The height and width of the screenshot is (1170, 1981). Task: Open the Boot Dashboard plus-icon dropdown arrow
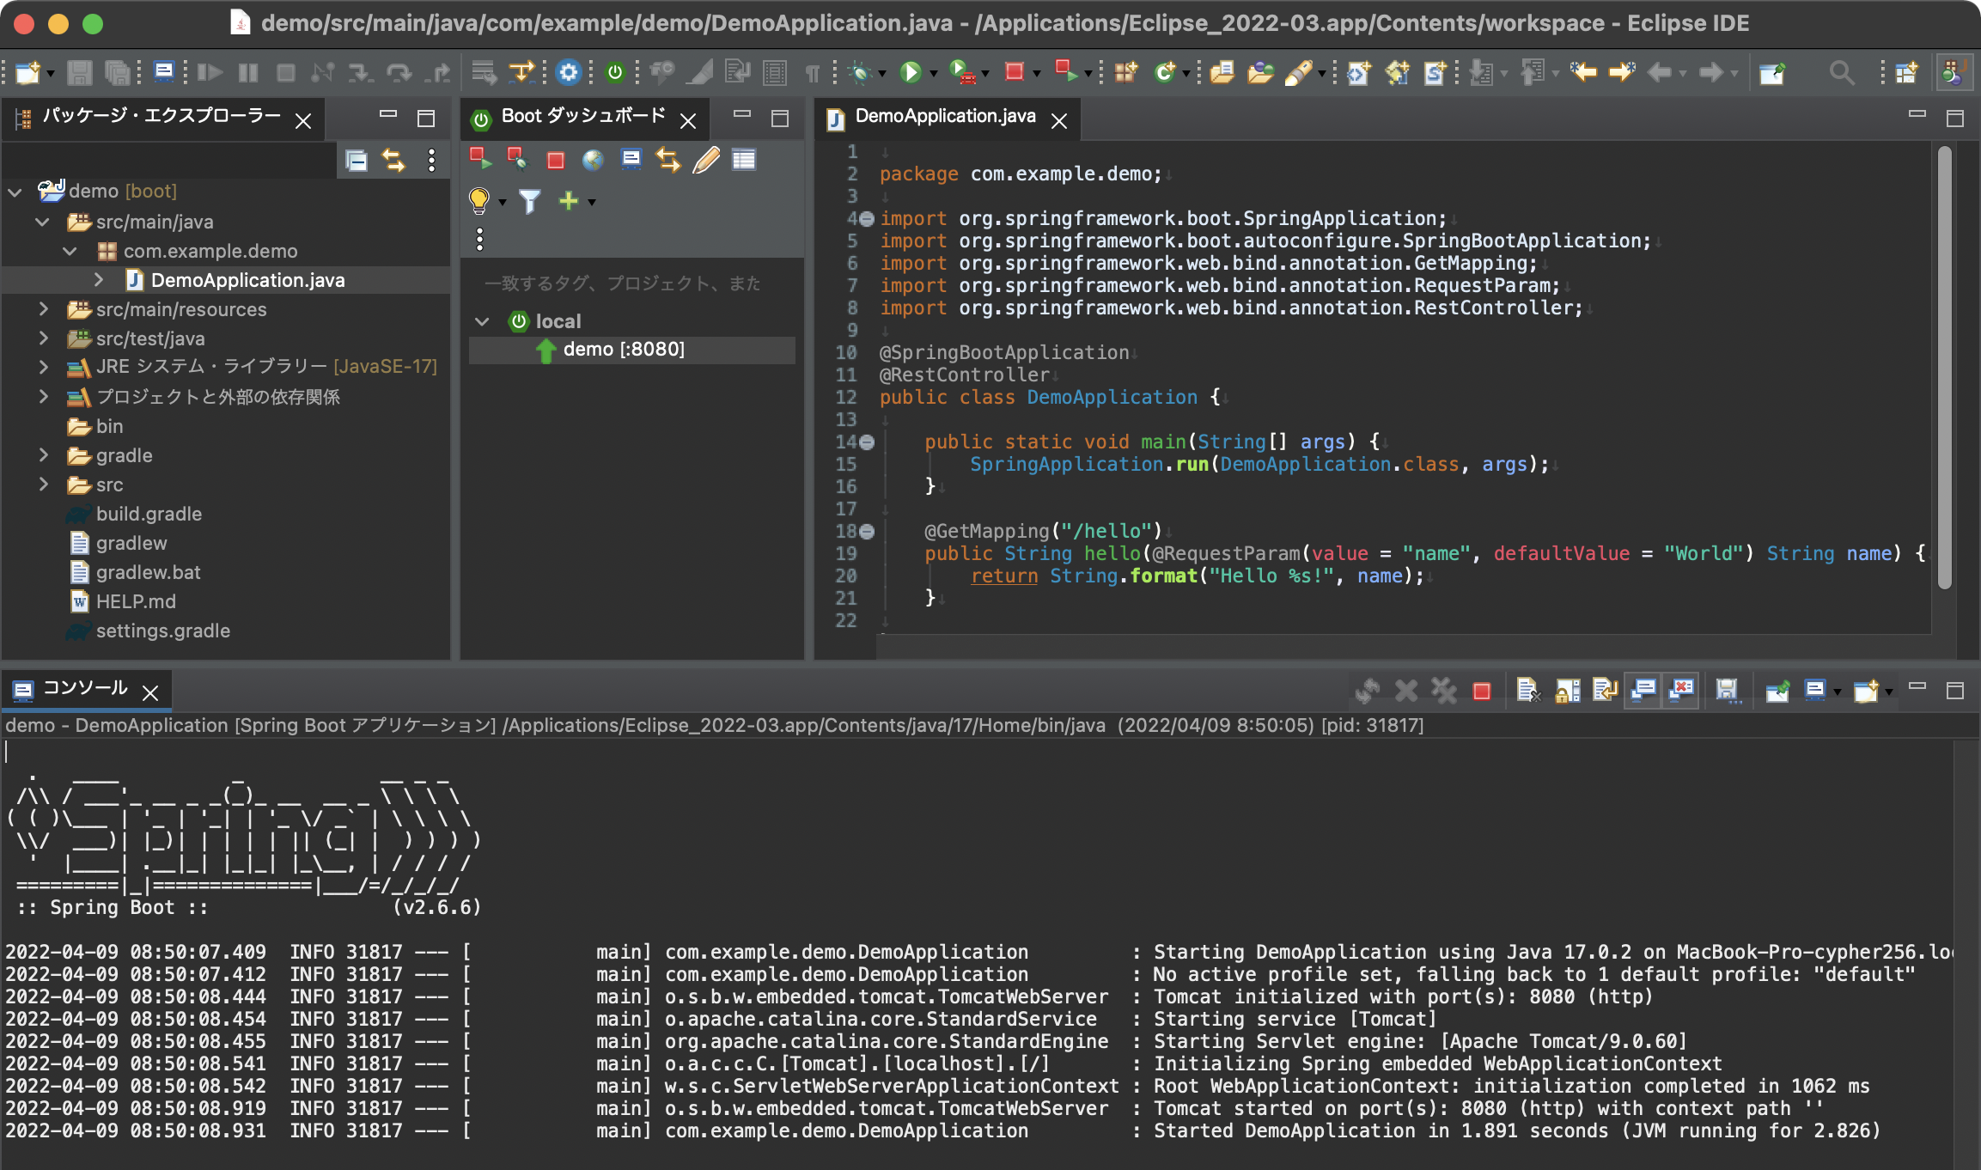[592, 203]
